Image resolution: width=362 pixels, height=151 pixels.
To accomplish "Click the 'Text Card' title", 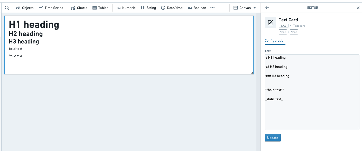I will click(x=288, y=20).
